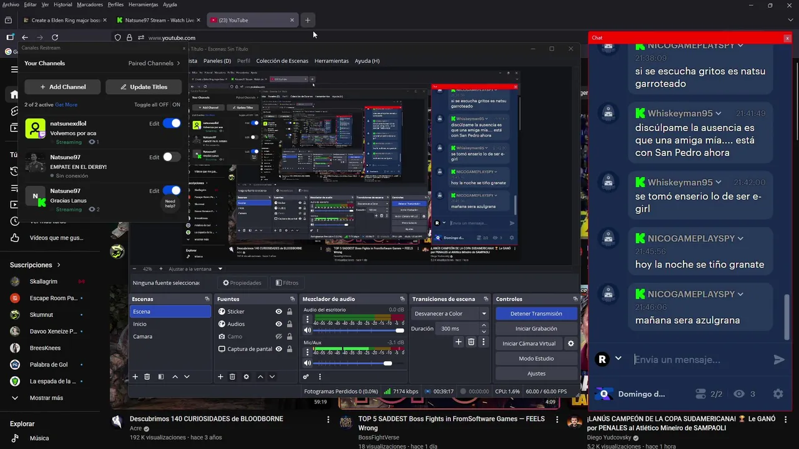Show the Camo source eye
Screen dimensions: 799x449
point(278,336)
